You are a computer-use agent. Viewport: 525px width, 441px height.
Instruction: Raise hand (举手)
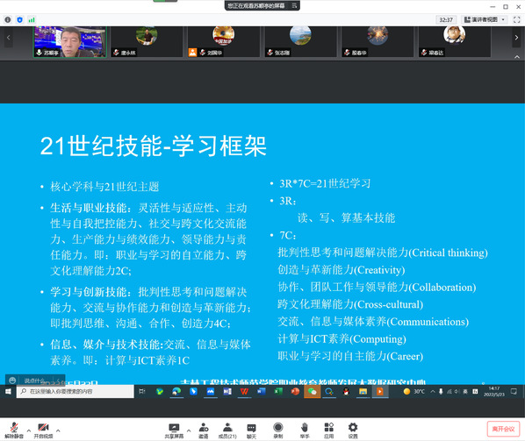click(305, 430)
